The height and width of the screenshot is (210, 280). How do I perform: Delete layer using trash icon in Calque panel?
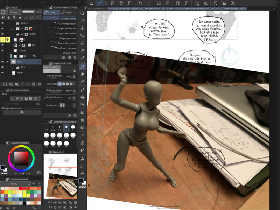39,84
